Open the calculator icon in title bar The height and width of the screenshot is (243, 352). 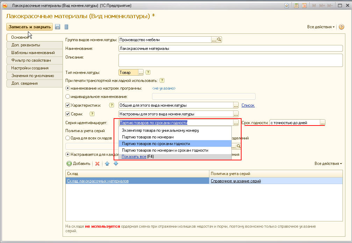point(296,6)
